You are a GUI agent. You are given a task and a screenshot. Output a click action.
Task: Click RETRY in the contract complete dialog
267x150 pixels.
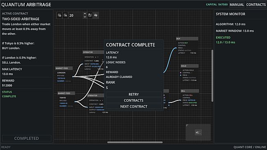point(134,94)
